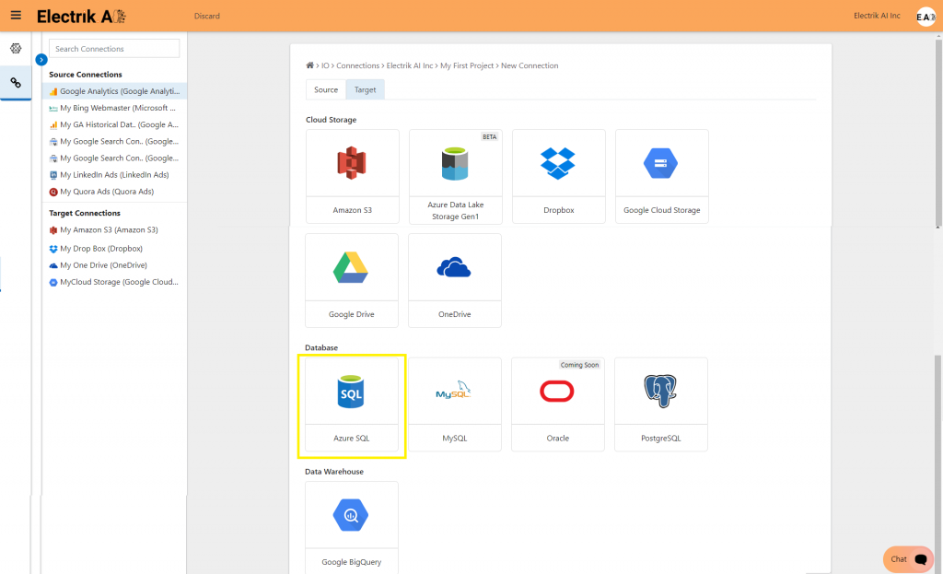This screenshot has height=574, width=943.
Task: Select the Google Drive connector
Action: 352,279
